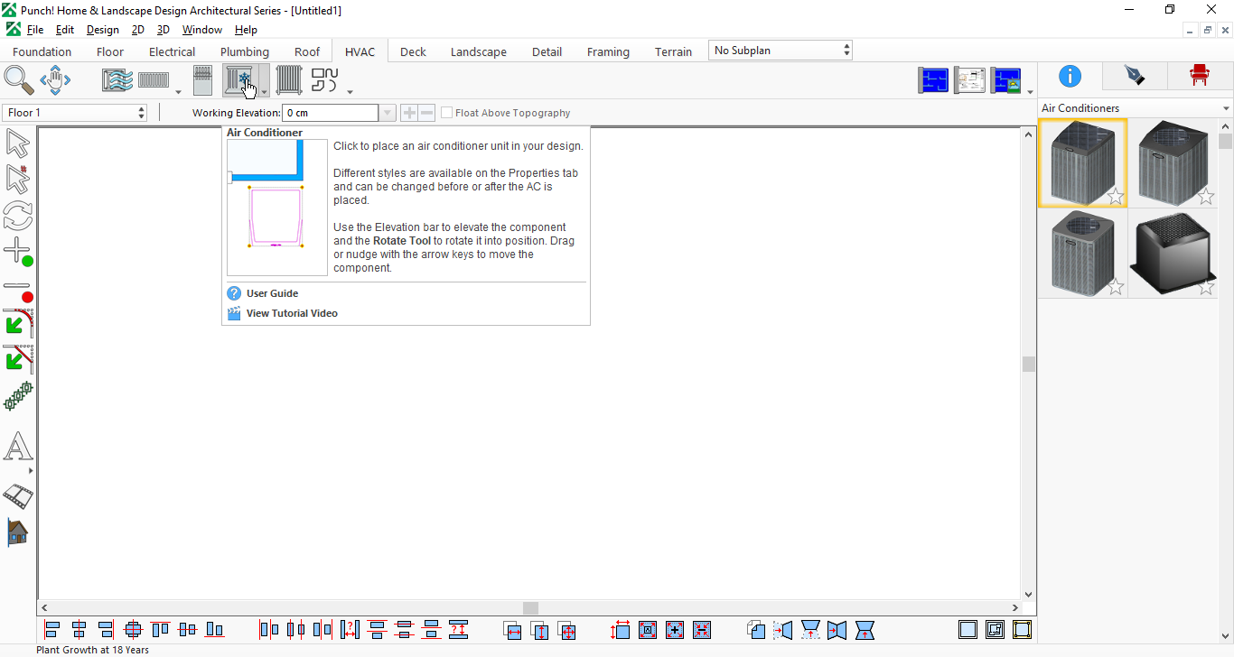
Task: Favorite the first air conditioner with its star
Action: point(1116,197)
